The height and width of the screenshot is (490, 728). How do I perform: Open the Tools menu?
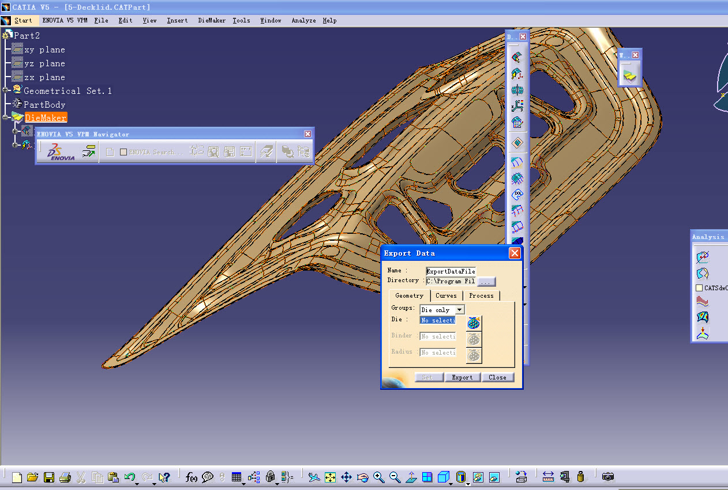[x=241, y=20]
